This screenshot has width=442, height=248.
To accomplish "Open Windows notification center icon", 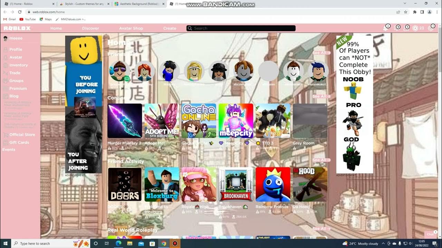I will pos(435,244).
